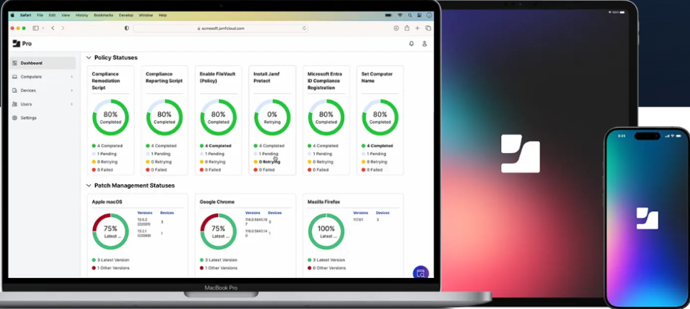Screen dimensions: 690x309
Task: Click the Wi-Fi icon in menu bar
Action: click(x=400, y=15)
